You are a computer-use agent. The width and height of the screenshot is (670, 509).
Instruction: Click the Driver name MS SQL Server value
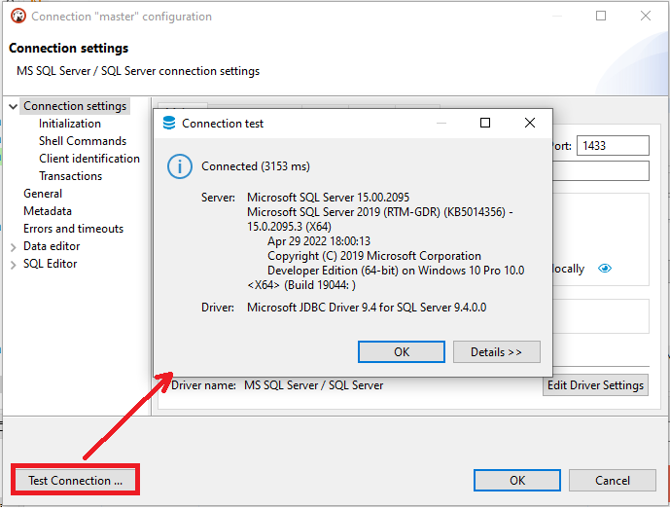pos(314,385)
